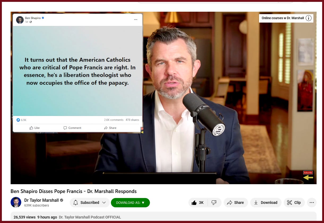Click Ben Shapiro name in the post

33,18
